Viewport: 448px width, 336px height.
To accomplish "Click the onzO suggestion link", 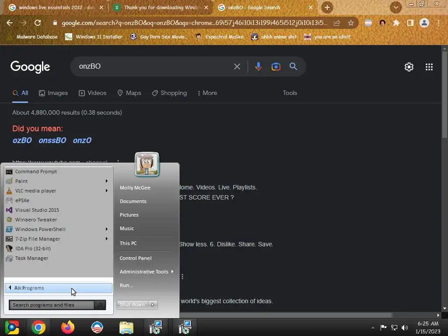I will coord(82,140).
